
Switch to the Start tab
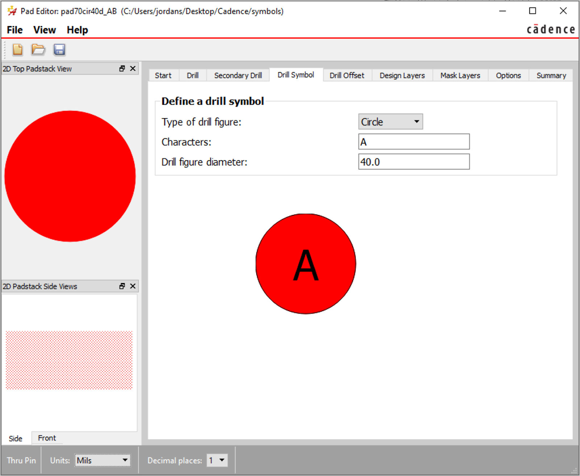[163, 75]
